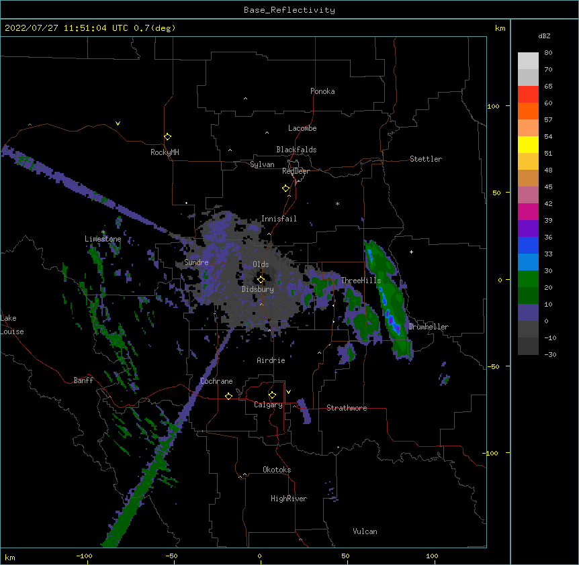
Task: Click the -30 value on the dBZ legend
Action: coord(550,355)
